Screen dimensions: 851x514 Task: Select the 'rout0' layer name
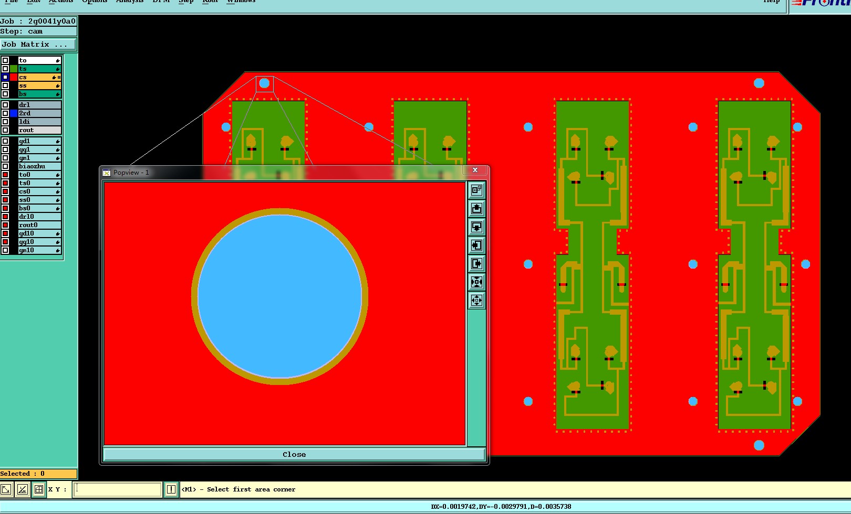tap(40, 225)
